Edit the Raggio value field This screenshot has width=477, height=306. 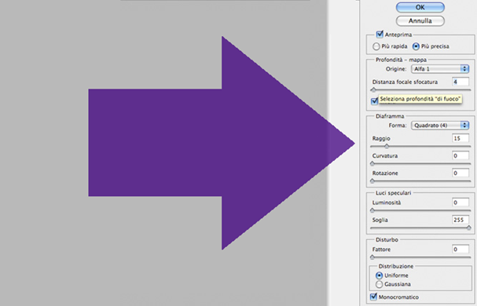[x=460, y=138]
